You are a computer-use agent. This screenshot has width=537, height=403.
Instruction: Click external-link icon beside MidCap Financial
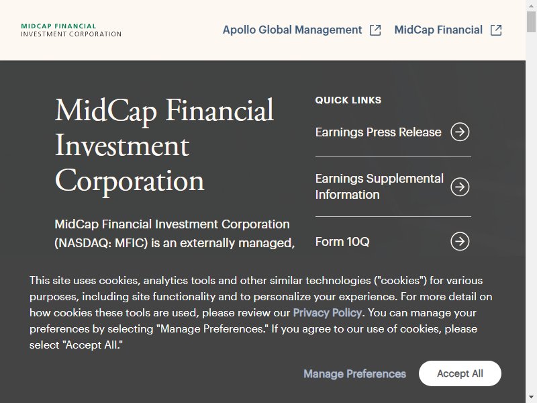click(496, 30)
